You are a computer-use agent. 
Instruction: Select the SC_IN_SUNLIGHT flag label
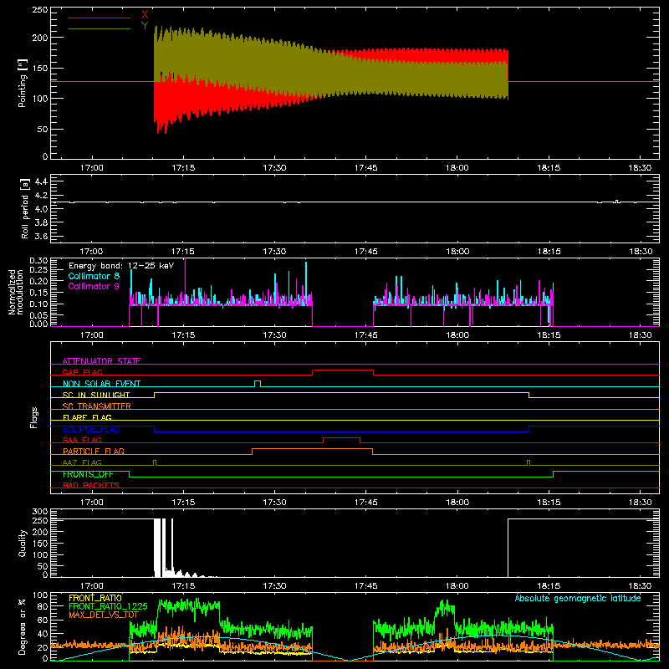pos(96,395)
